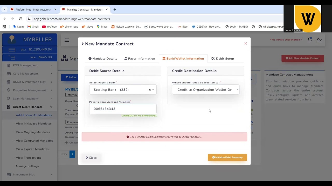Image resolution: width=332 pixels, height=186 pixels.
Task: Open the Maps bookmark
Action: click(102, 27)
